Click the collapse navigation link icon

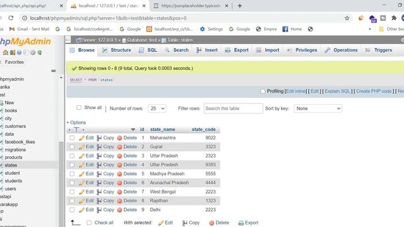(53, 71)
